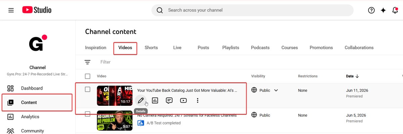The width and height of the screenshot is (403, 134).
Task: Open Comments icon for first video
Action: click(x=169, y=100)
